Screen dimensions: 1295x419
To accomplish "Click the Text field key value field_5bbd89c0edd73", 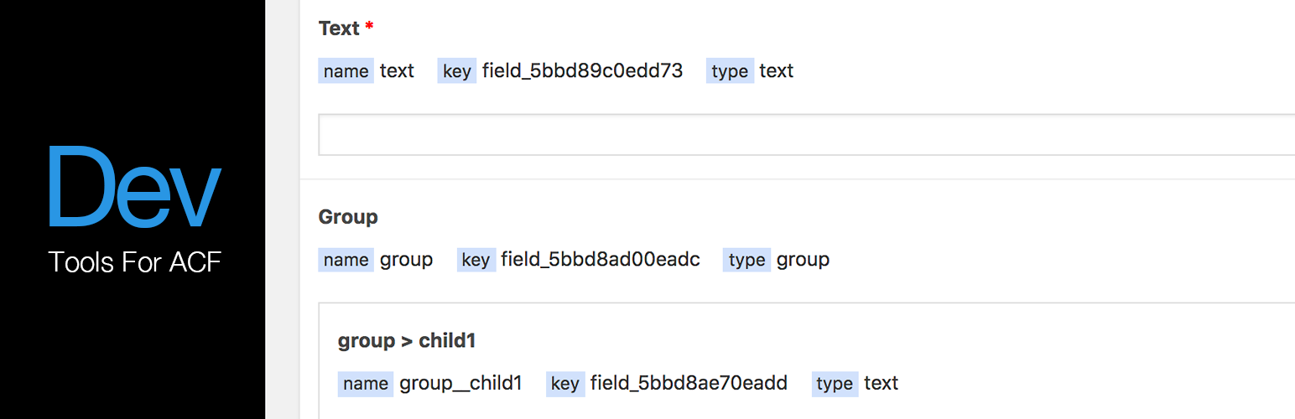I will (x=582, y=71).
